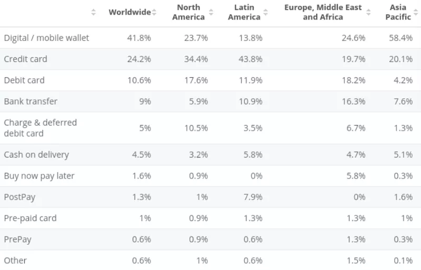Select the Charge & deferred debit card label
This screenshot has width=421, height=270.
point(40,128)
